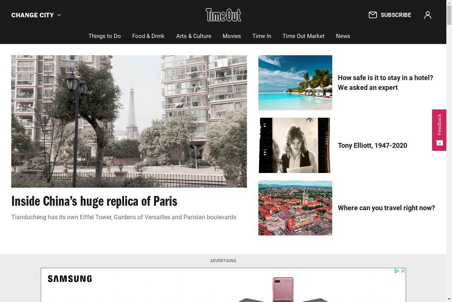Click the Time Out logo
Image resolution: width=452 pixels, height=302 pixels.
pos(223,15)
